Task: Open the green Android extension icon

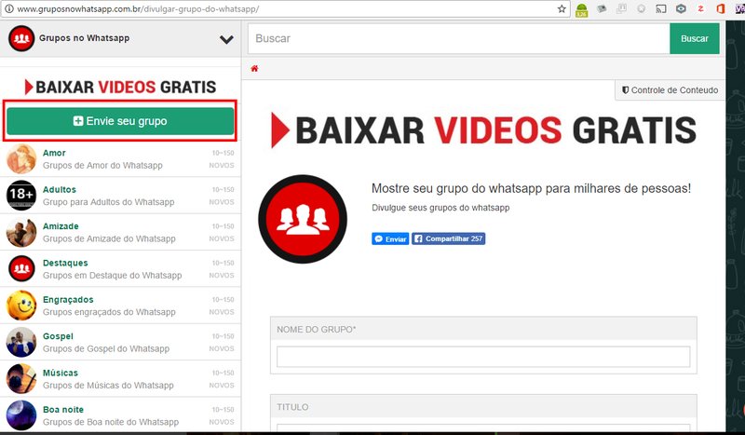Action: 581,10
